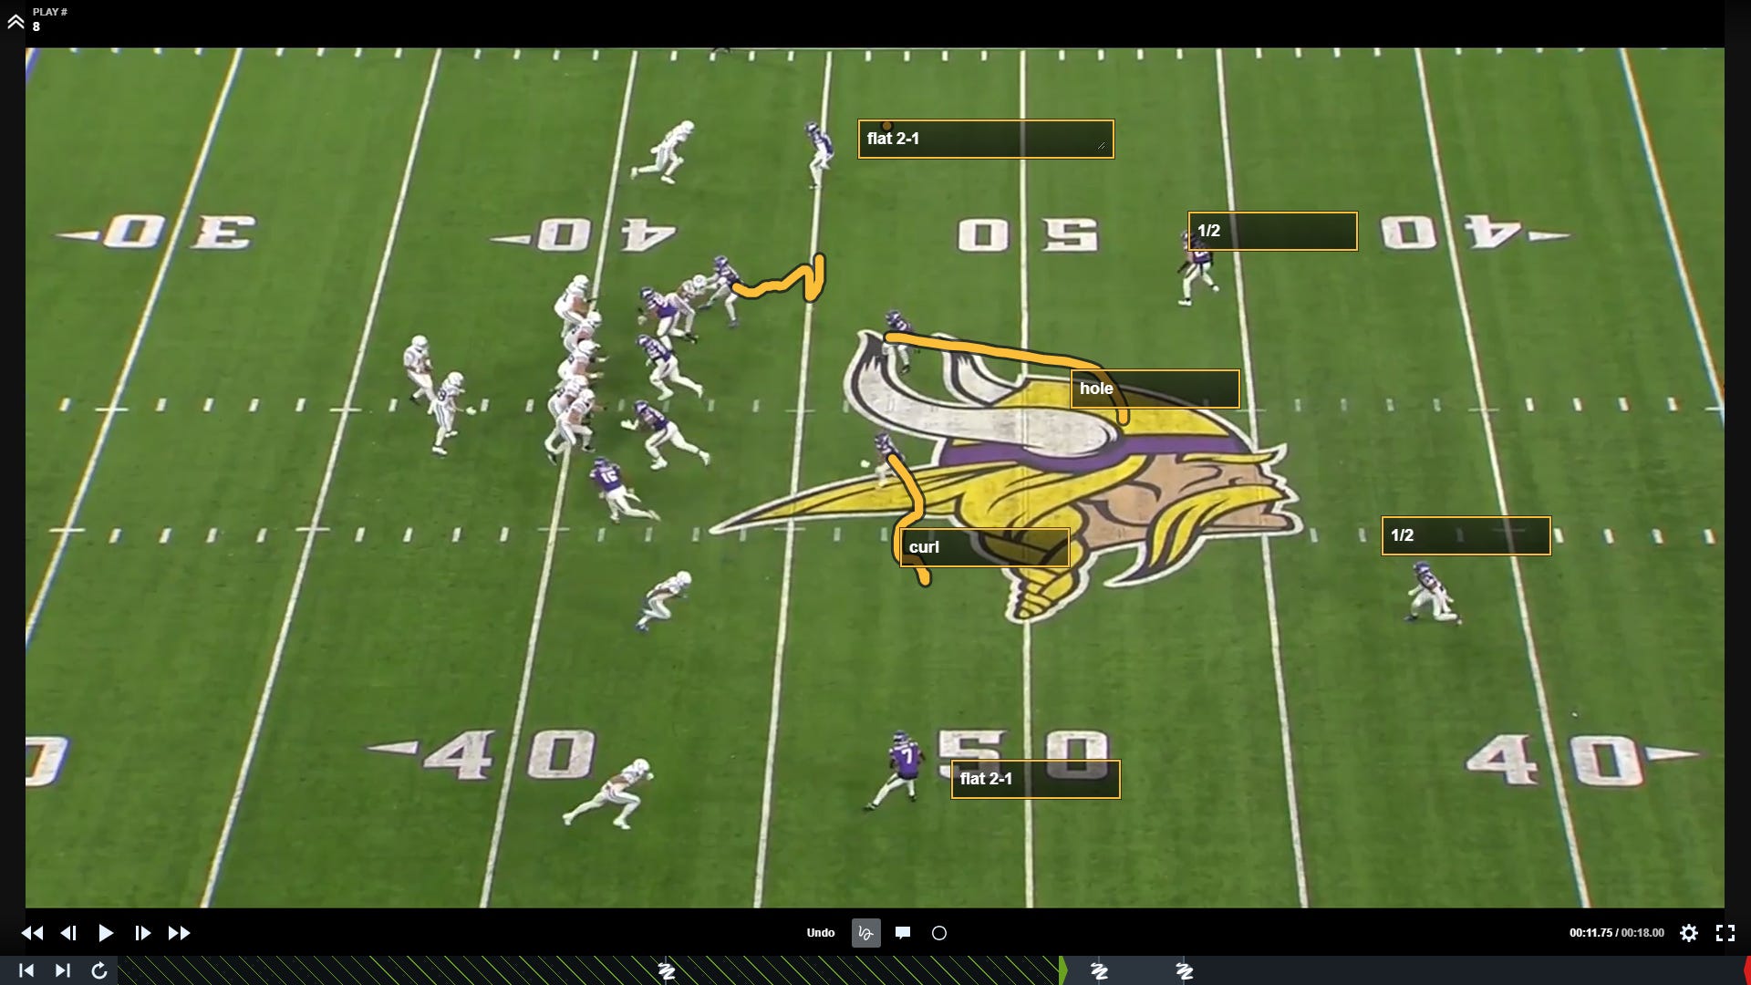Play the video clip
The width and height of the screenshot is (1751, 985).
point(106,933)
